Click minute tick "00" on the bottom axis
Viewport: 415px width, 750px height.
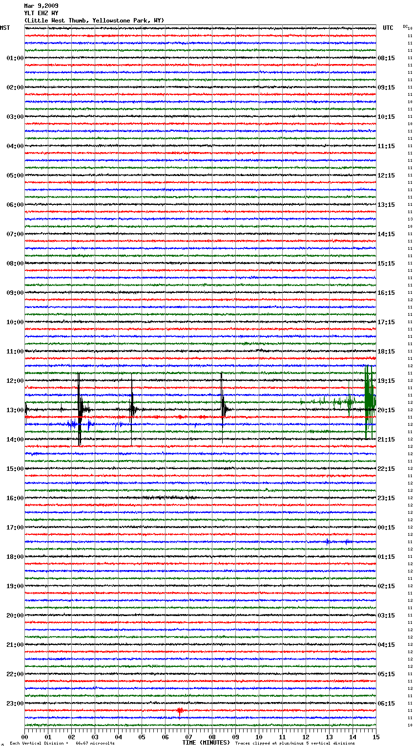click(x=24, y=737)
